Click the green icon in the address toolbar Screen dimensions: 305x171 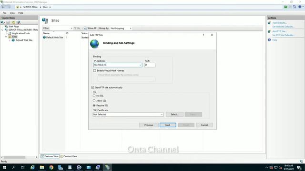[285, 7]
